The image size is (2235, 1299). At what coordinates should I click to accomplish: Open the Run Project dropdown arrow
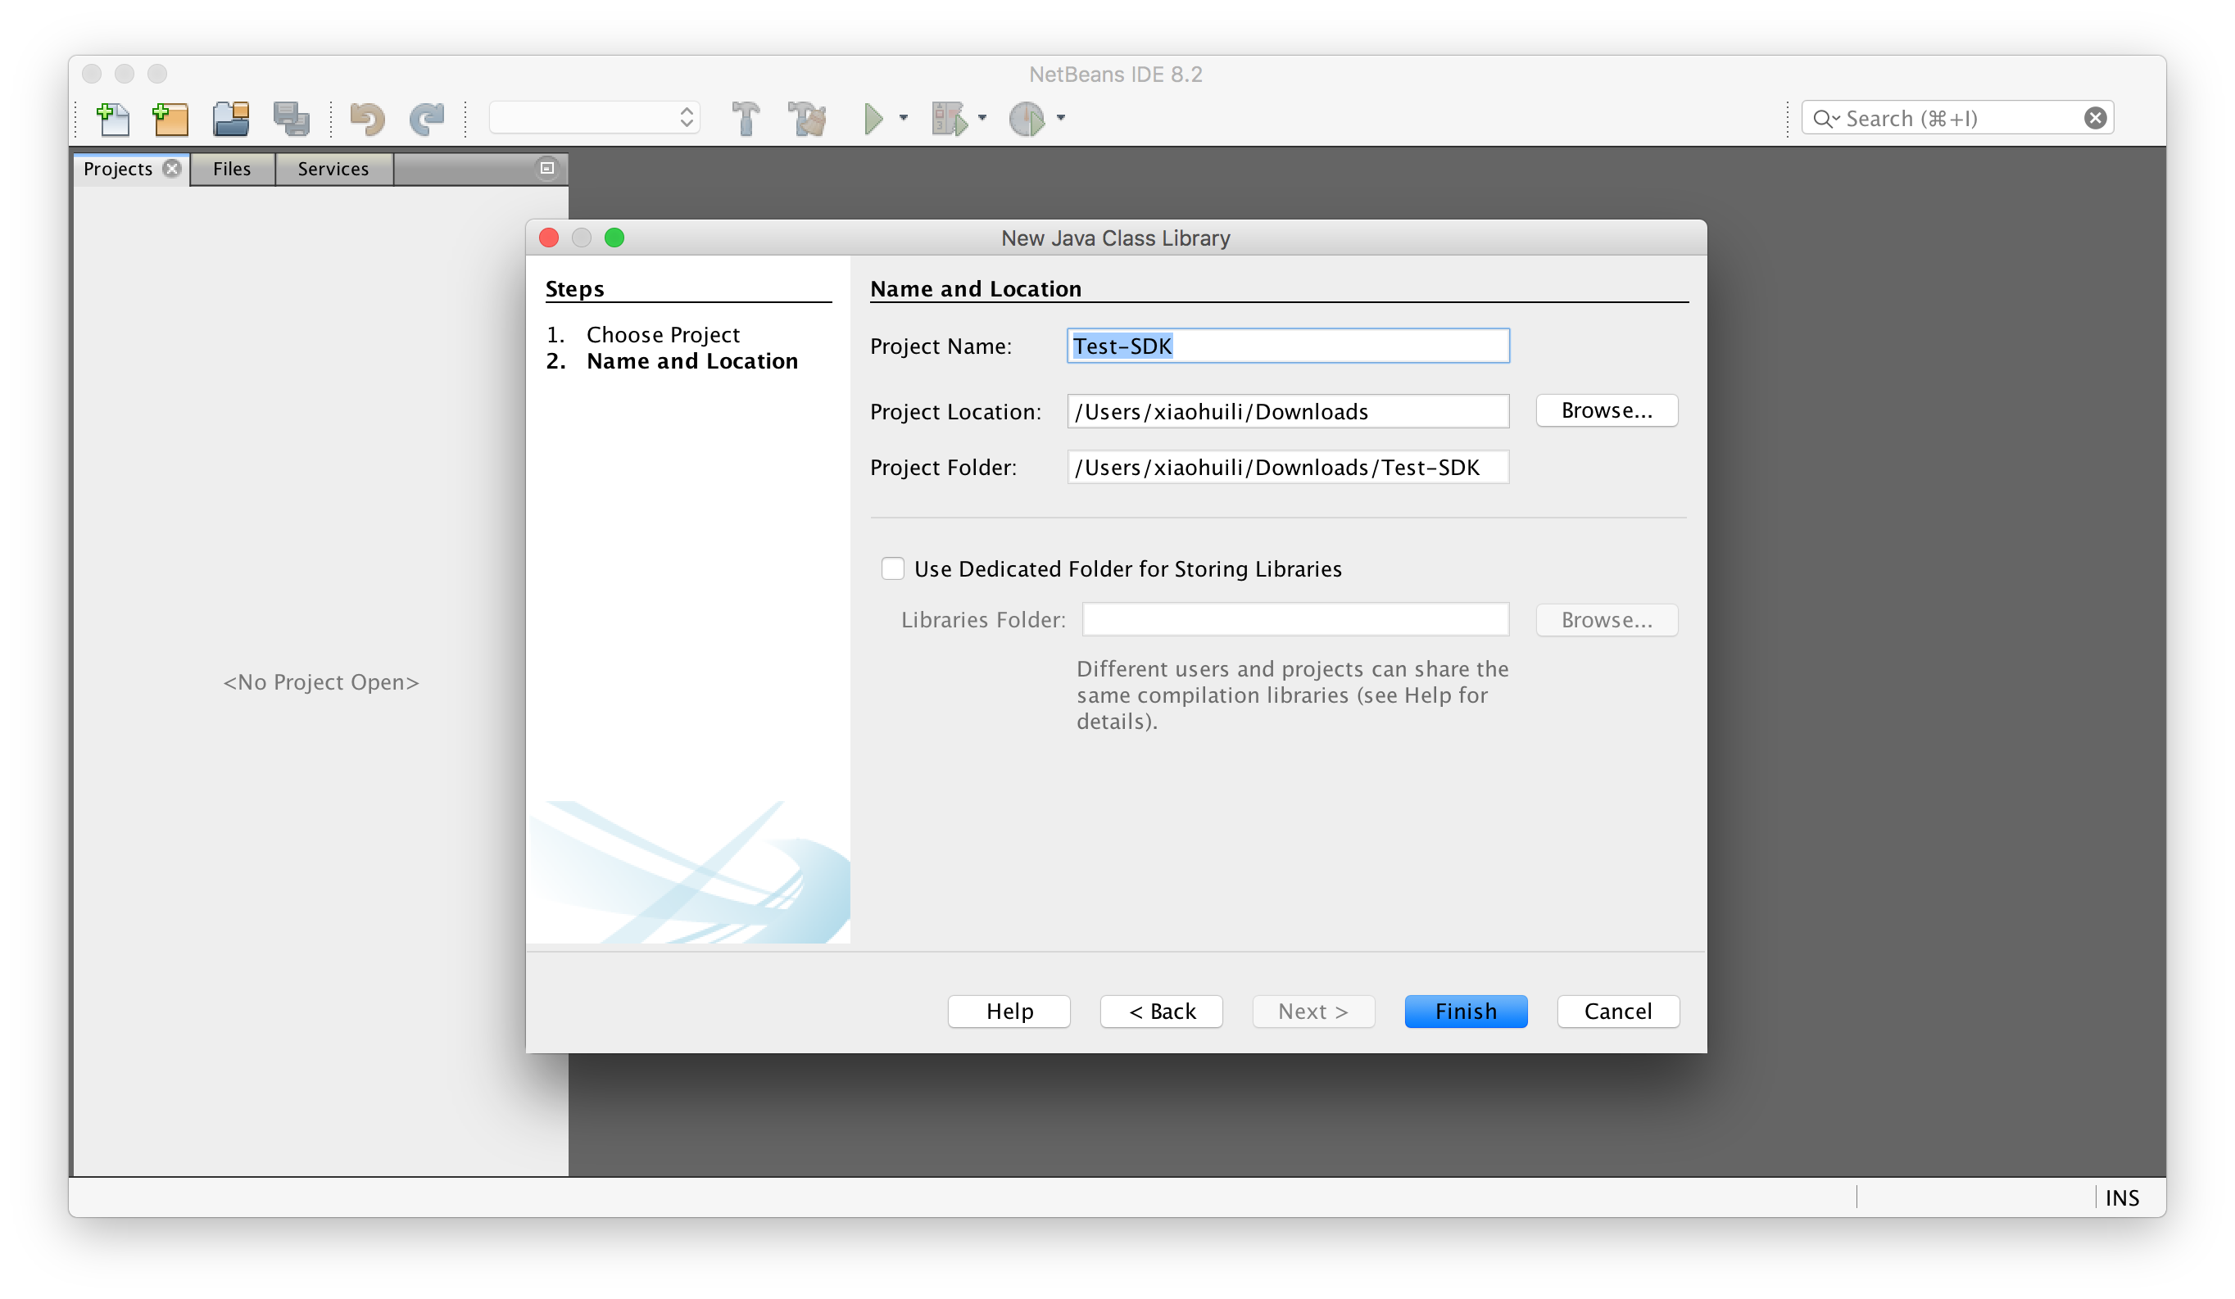point(904,118)
